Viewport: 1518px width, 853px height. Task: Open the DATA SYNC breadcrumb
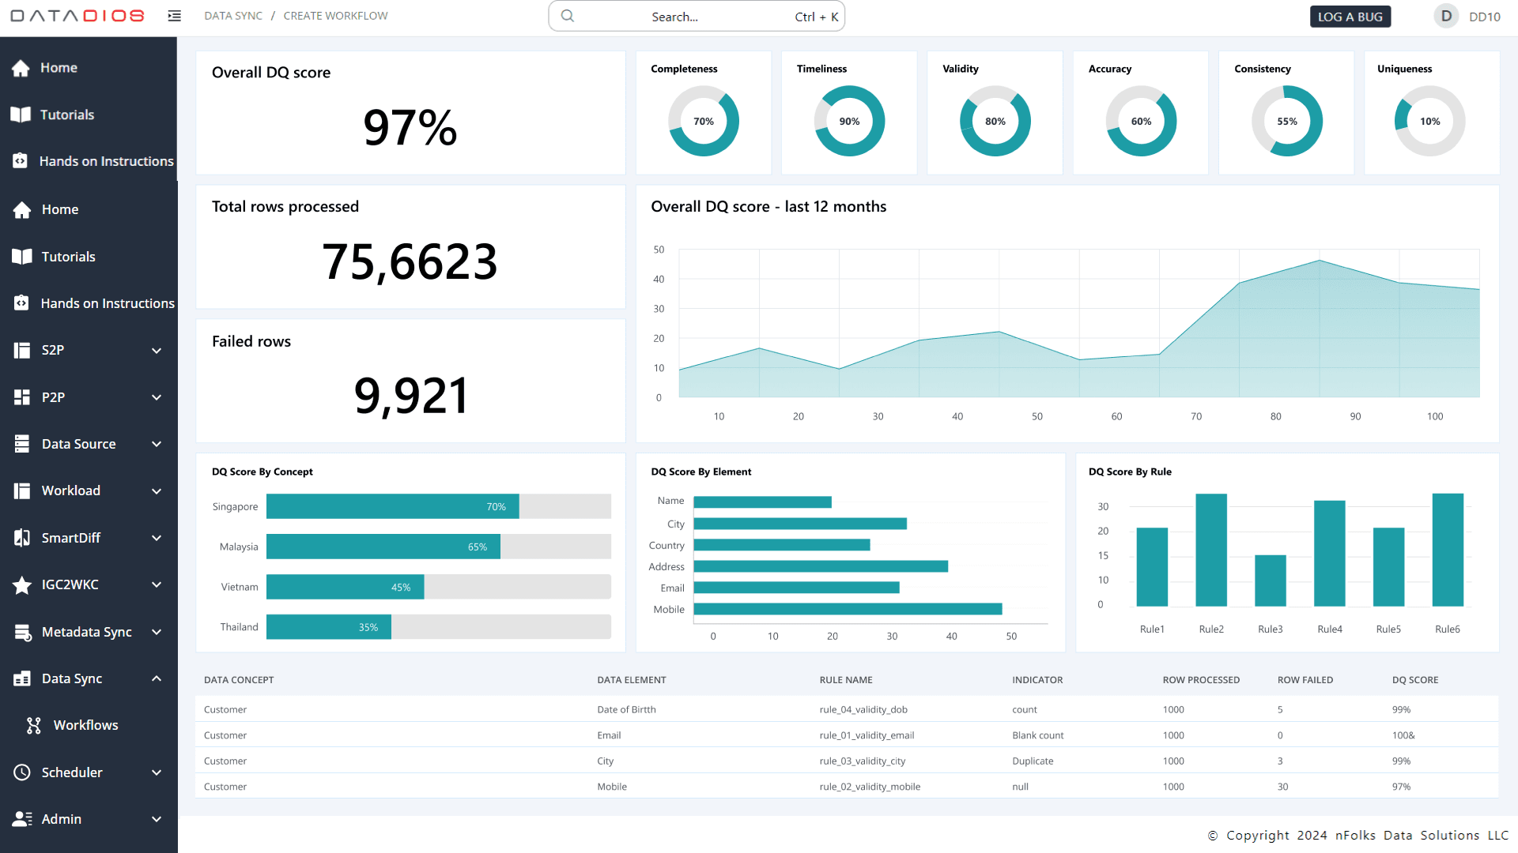pos(232,15)
